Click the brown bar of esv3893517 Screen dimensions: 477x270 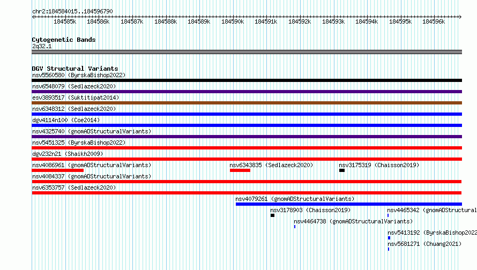[x=247, y=103]
